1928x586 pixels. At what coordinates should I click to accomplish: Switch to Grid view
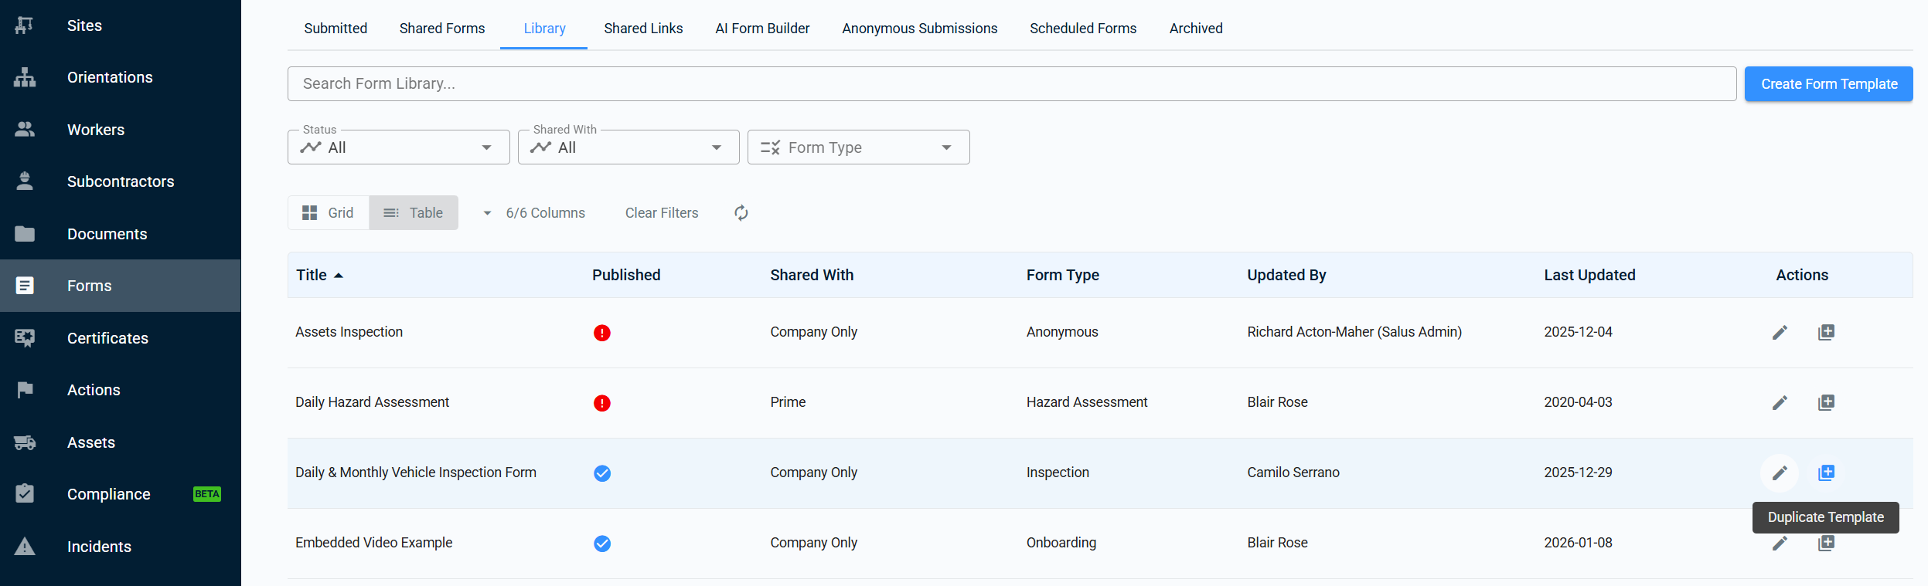point(329,213)
